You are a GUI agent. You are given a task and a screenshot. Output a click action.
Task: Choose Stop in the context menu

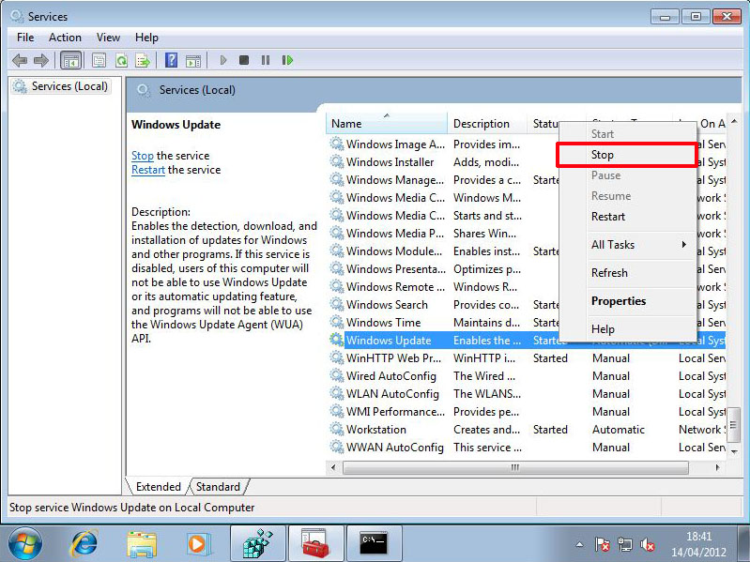[x=627, y=155]
